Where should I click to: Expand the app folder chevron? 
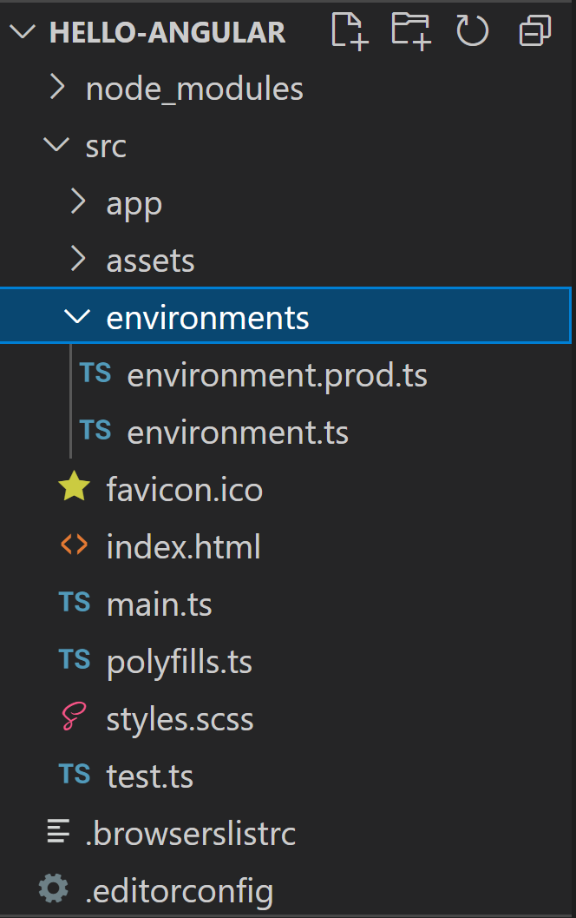[78, 202]
